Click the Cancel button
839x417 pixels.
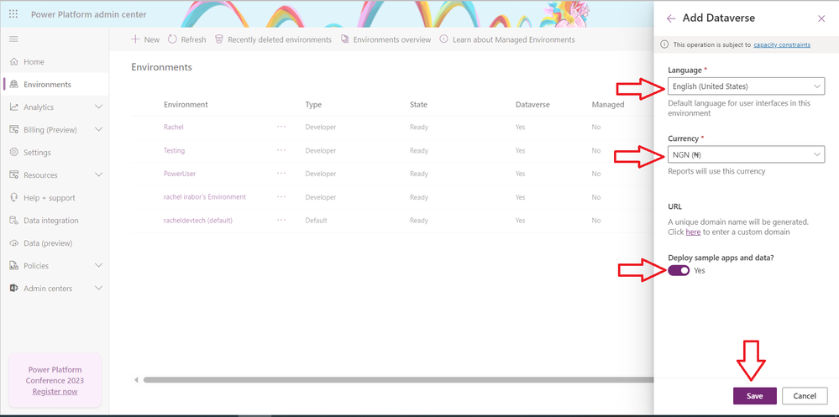(805, 396)
